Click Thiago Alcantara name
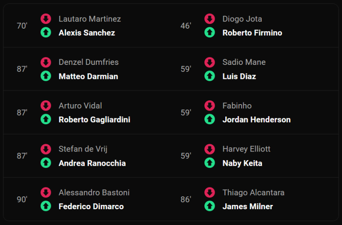This screenshot has width=342, height=225. (x=254, y=193)
